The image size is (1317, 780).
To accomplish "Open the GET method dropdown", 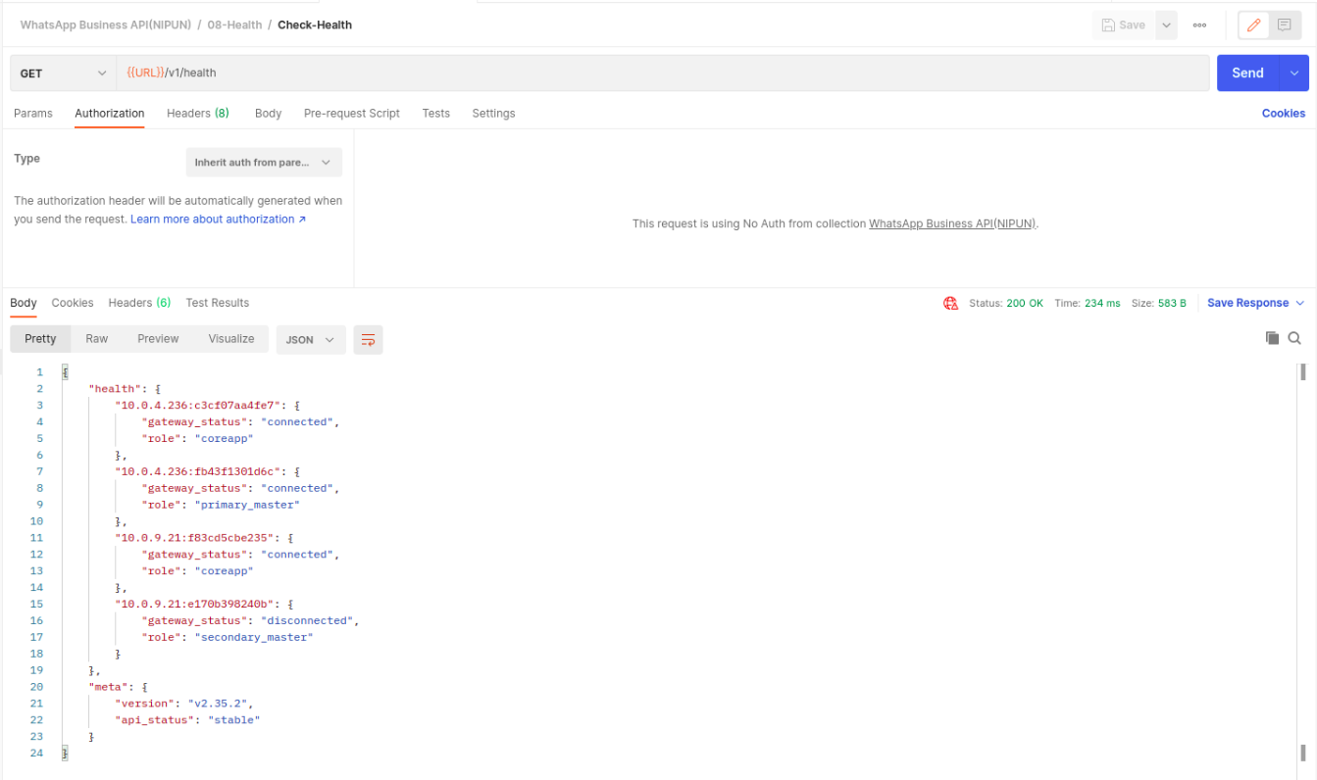I will 63,73.
